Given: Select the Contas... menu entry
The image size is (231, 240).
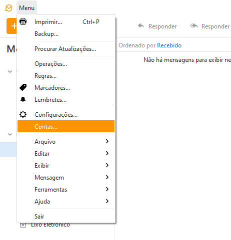Looking at the screenshot, I should pyautogui.click(x=66, y=126).
